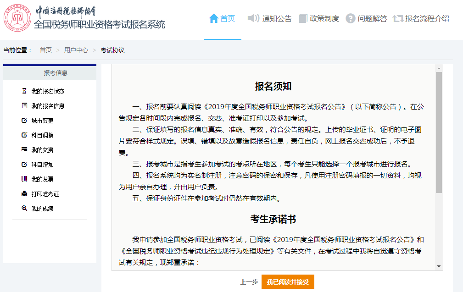
Task: Click the 报名流程介绍 flow icon
Action: pyautogui.click(x=397, y=19)
